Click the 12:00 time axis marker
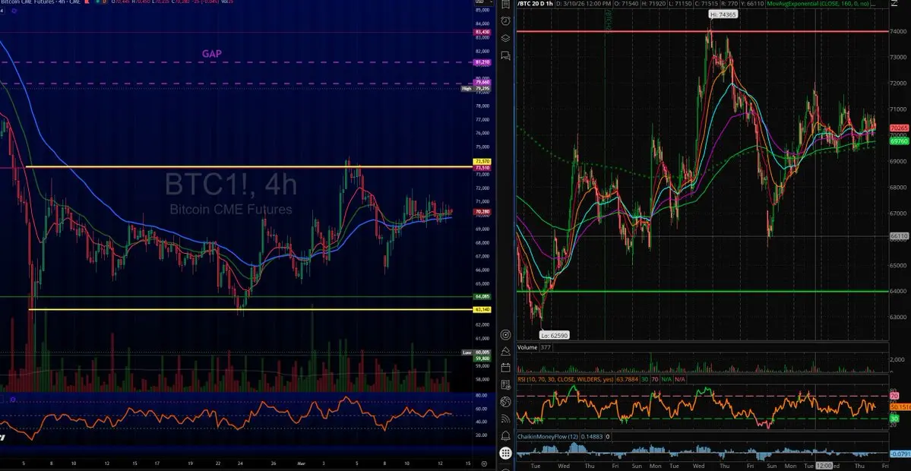The image size is (911, 471). pos(824,466)
